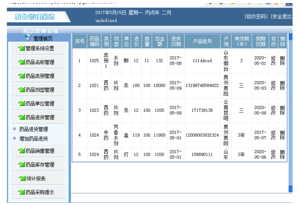This screenshot has height=205, width=299.
Task: Click the home icon next to 管理首页
Action: 28,37
